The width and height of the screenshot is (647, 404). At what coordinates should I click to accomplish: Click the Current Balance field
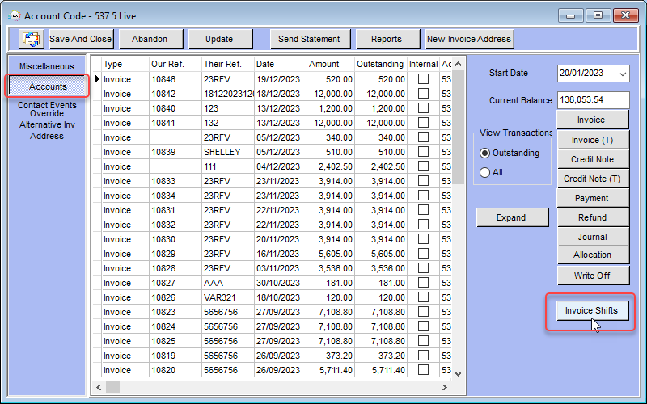593,99
